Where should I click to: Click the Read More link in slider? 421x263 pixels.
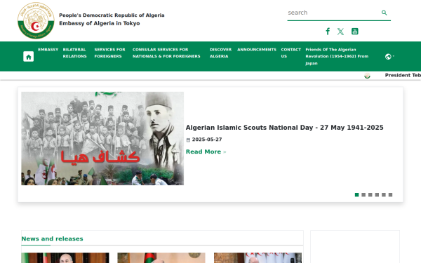[206, 151]
